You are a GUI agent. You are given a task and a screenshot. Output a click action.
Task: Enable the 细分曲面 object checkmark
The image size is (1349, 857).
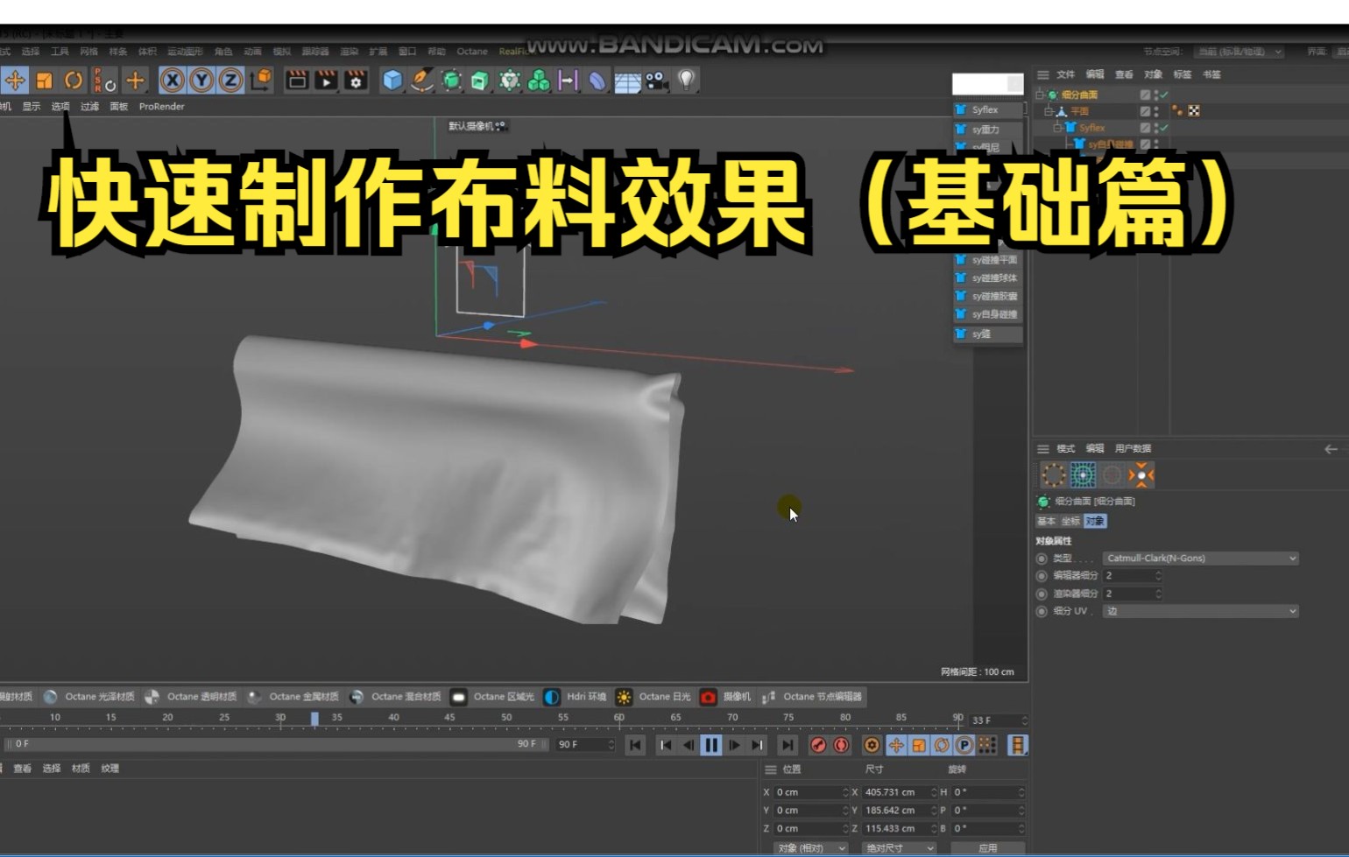pos(1163,95)
